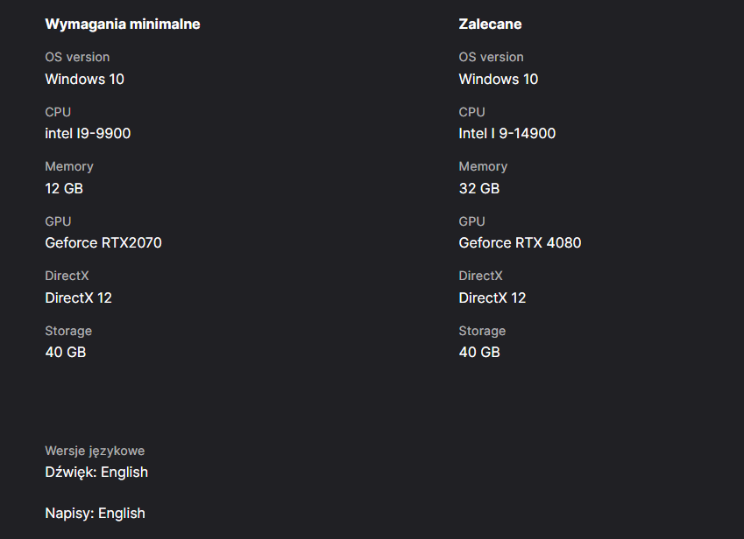Click Windows 10 under the Zalecane column

tap(498, 79)
